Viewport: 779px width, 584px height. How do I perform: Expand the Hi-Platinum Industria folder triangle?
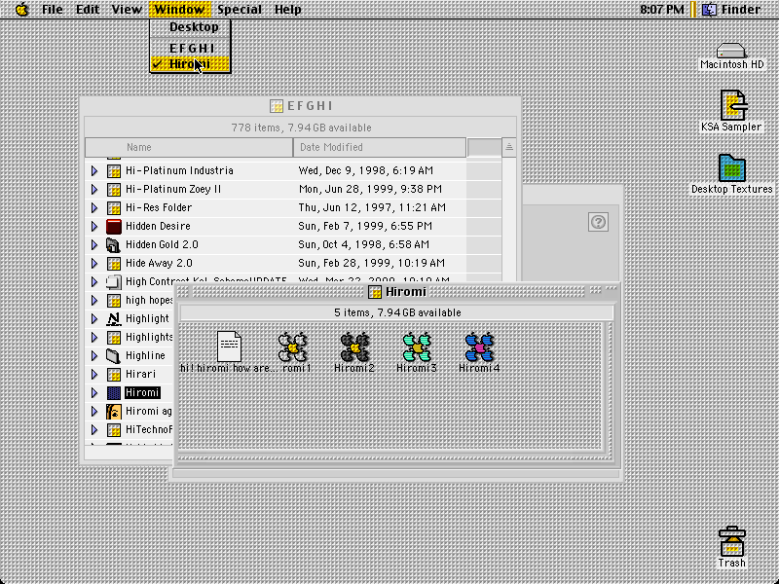[94, 171]
